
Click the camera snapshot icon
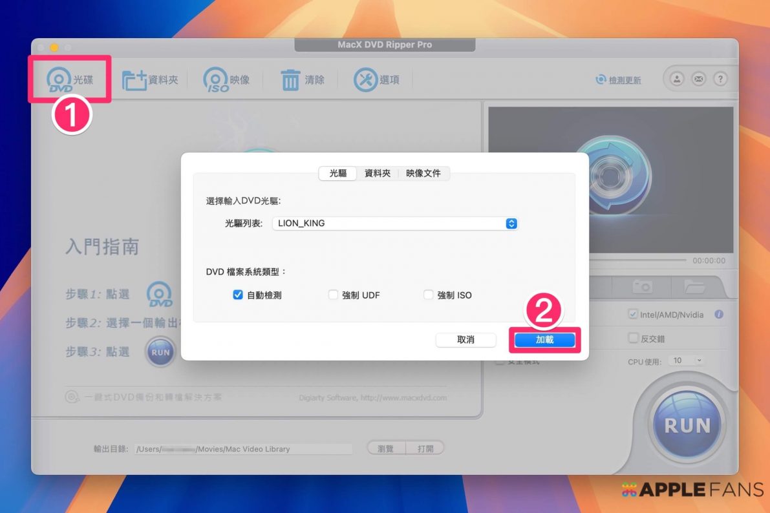pyautogui.click(x=642, y=286)
